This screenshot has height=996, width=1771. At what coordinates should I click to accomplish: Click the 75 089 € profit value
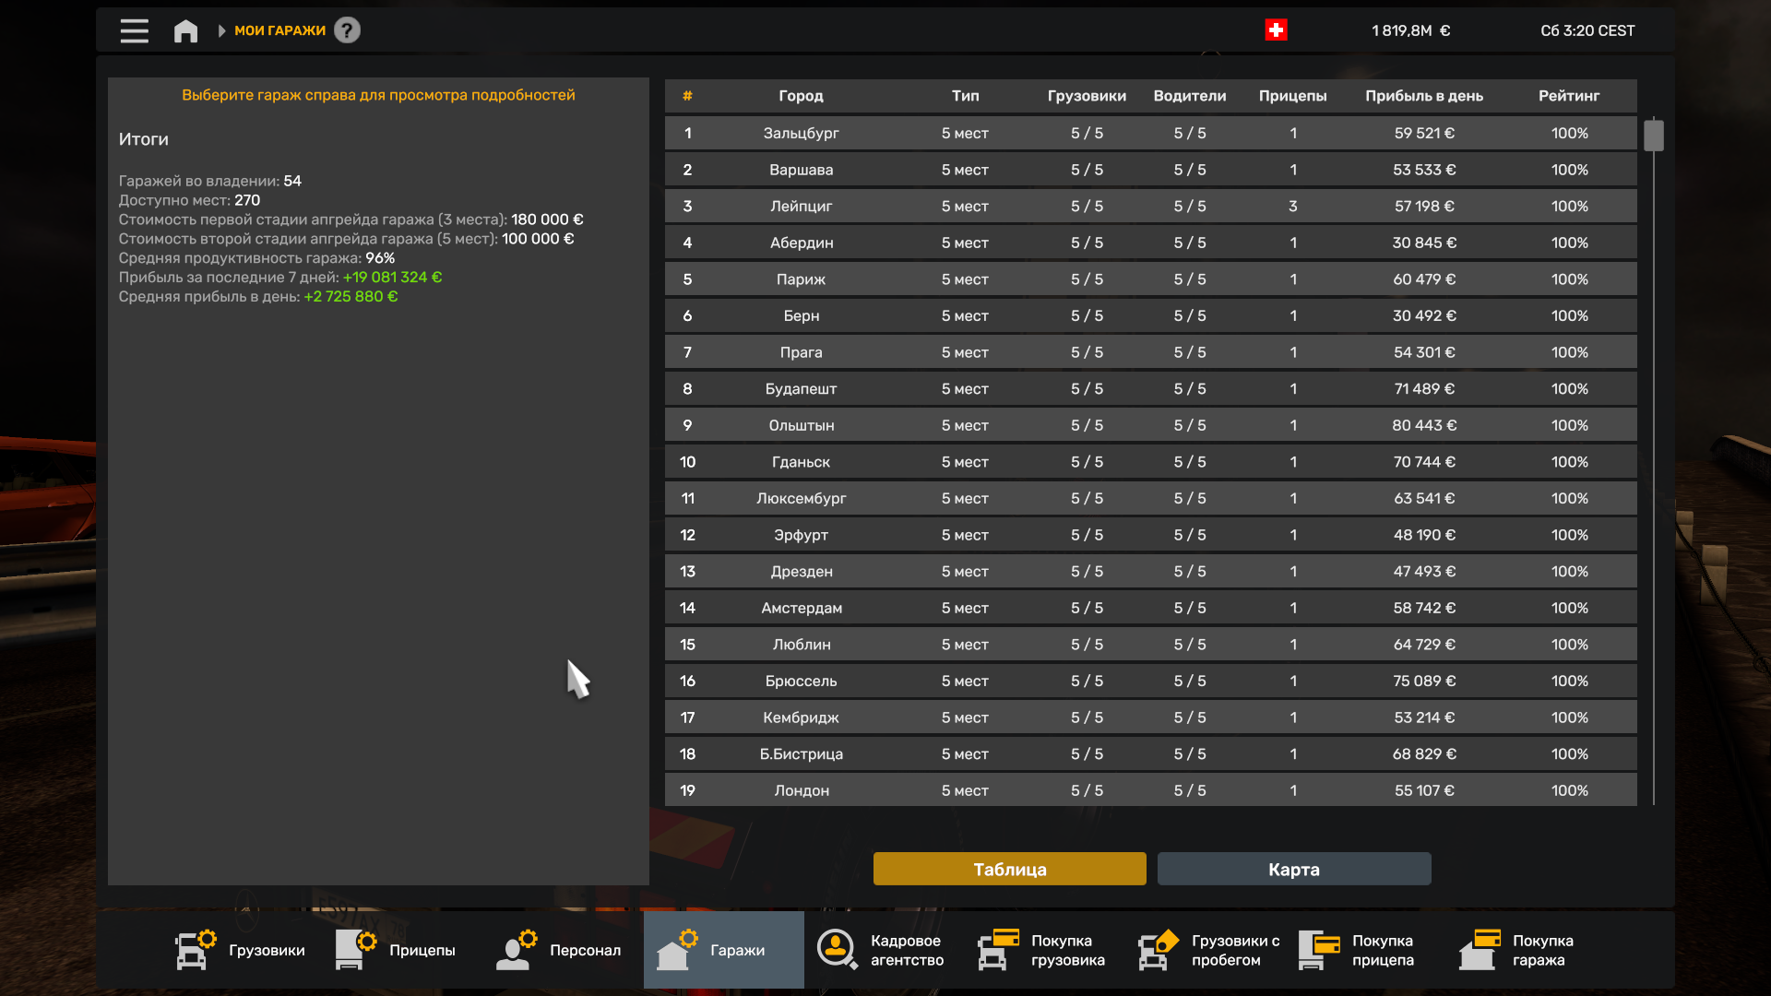click(x=1424, y=681)
